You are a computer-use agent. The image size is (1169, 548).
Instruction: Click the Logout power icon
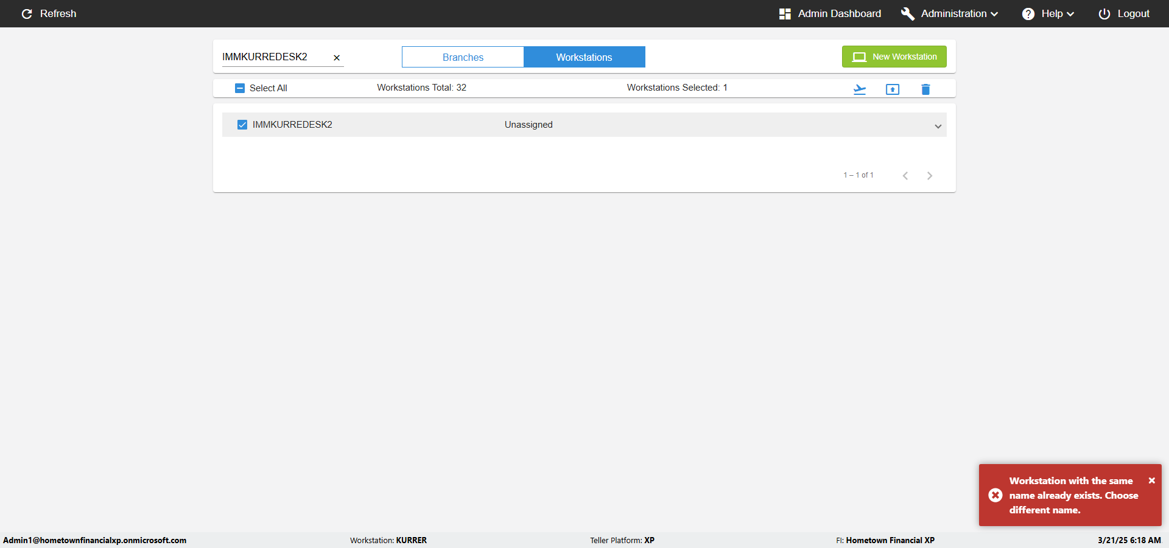pos(1104,13)
